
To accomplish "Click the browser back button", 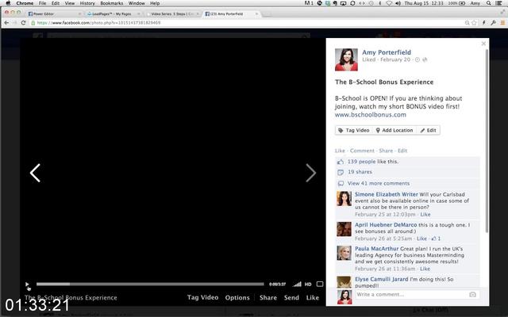I will [6, 23].
